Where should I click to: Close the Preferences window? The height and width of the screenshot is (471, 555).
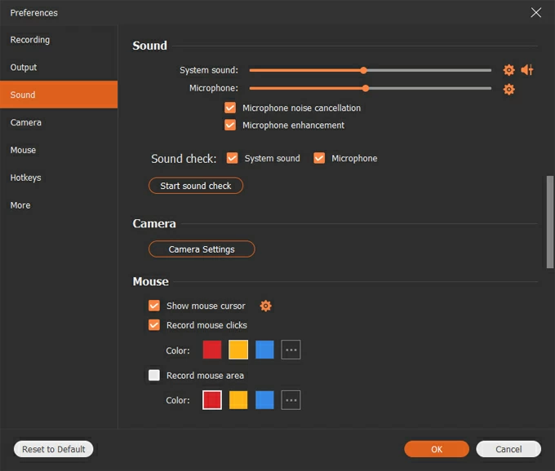(535, 12)
